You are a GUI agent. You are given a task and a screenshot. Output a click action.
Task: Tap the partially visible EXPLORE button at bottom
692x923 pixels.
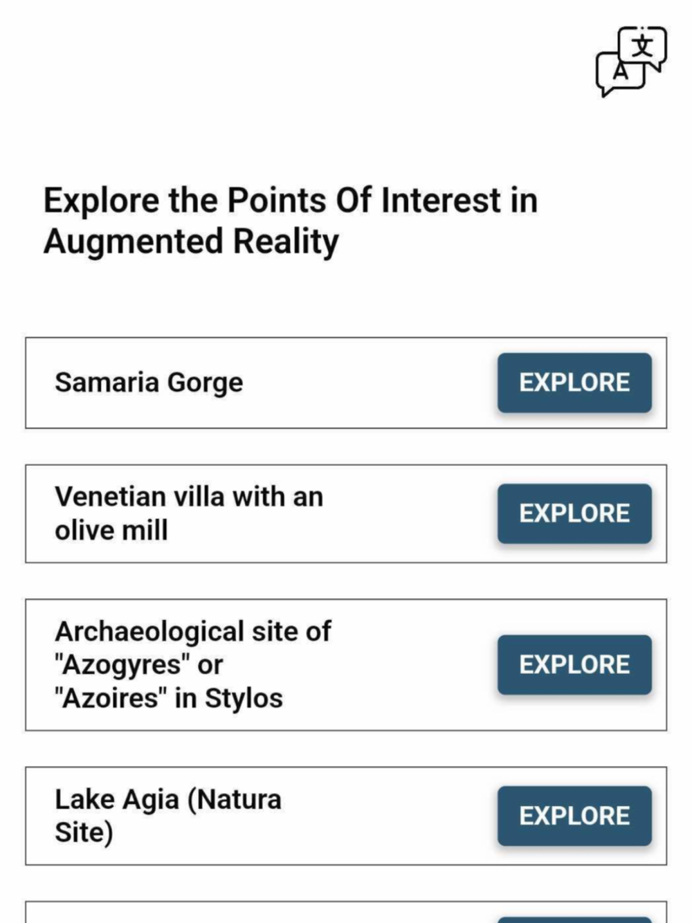pos(574,920)
